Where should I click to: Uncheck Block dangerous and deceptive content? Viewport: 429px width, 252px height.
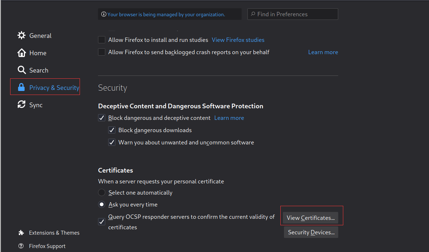pos(102,118)
